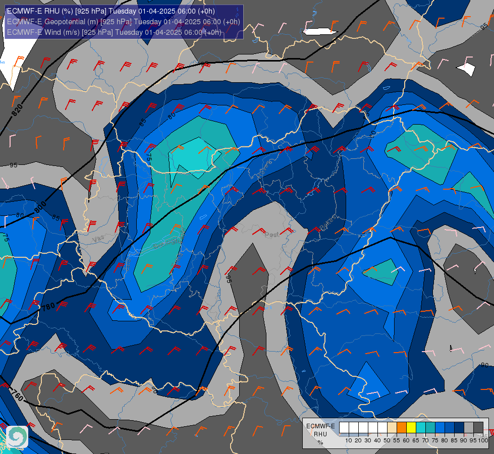Pick the teal 70-75 legend swatch
The width and height of the screenshot is (494, 454).
430,427
